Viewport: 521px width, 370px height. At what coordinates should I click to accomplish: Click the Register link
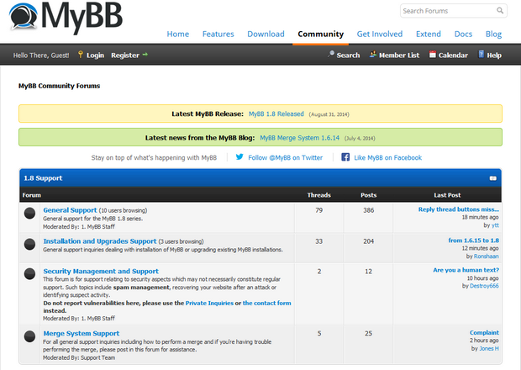tap(125, 55)
